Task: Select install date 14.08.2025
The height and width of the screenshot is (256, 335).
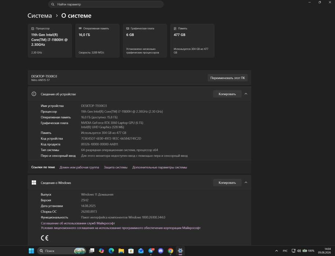Action: (x=88, y=206)
